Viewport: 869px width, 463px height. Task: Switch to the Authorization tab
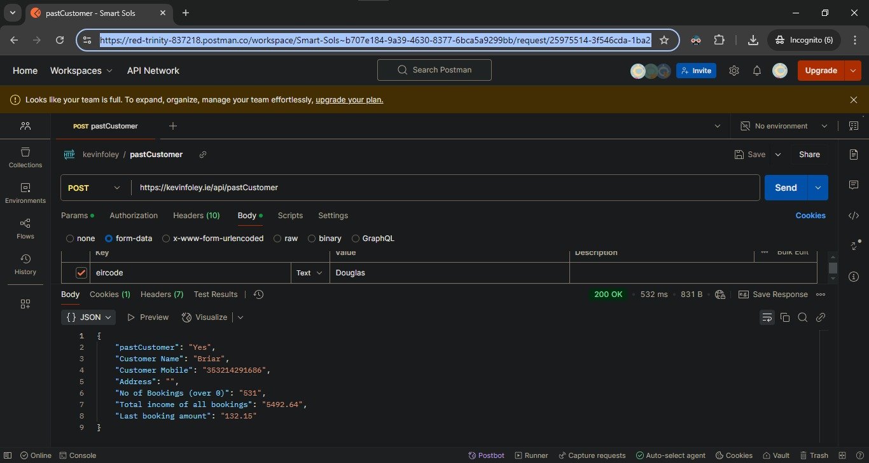point(134,216)
